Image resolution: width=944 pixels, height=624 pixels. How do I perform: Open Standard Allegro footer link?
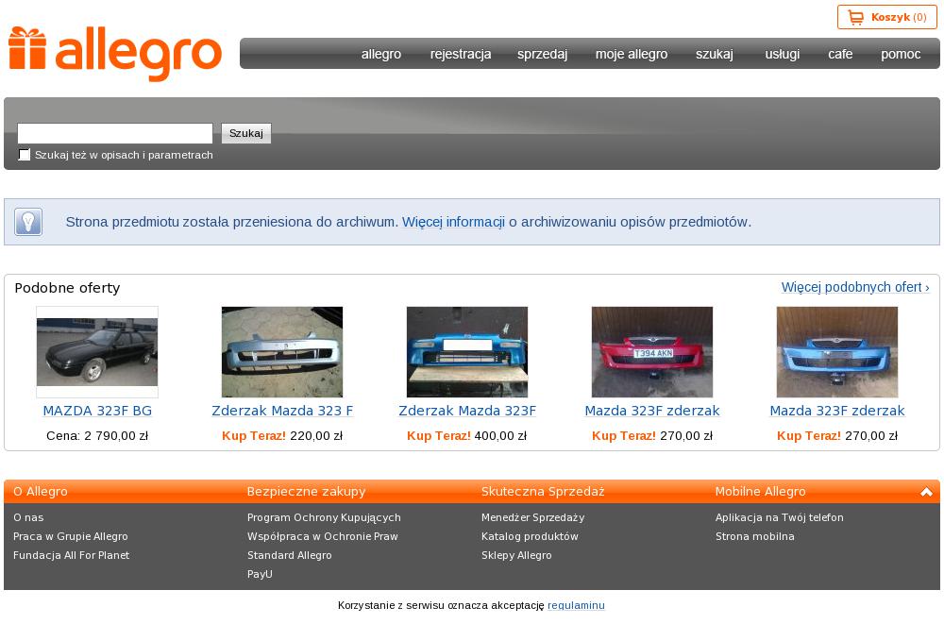tap(290, 555)
